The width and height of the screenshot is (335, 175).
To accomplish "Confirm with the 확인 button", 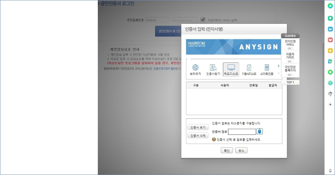I will [x=227, y=150].
